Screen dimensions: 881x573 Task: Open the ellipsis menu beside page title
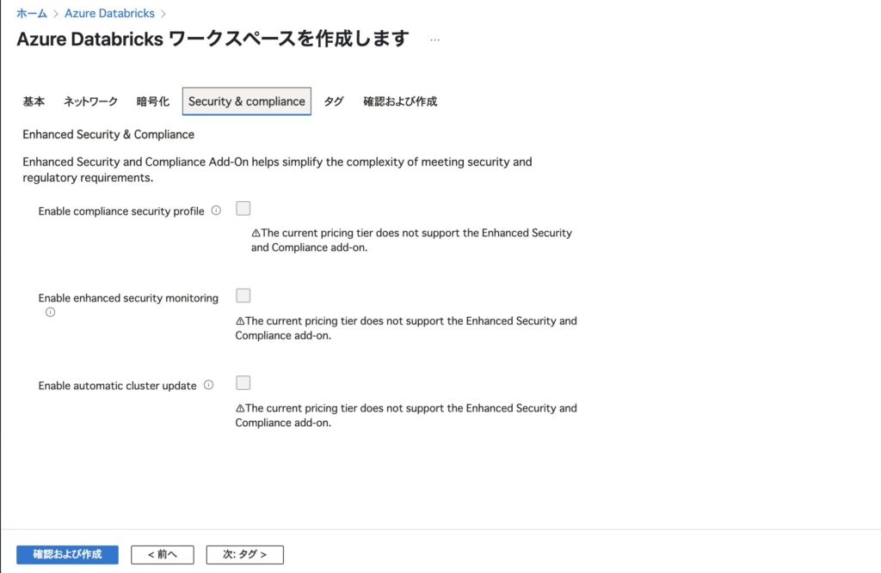[434, 40]
